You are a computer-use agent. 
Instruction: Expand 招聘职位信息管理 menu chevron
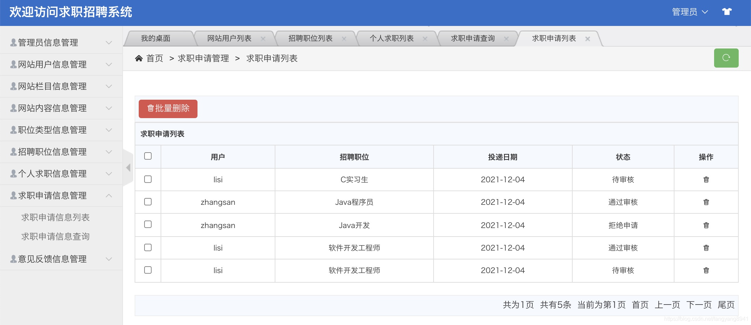(x=109, y=152)
